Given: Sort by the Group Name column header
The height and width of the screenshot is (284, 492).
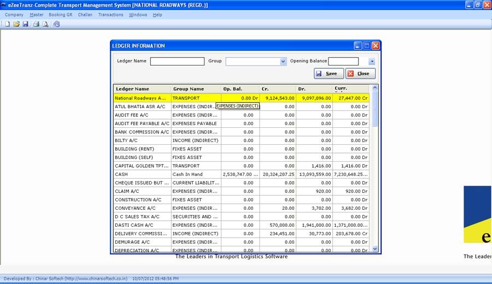Looking at the screenshot, I should (196, 89).
